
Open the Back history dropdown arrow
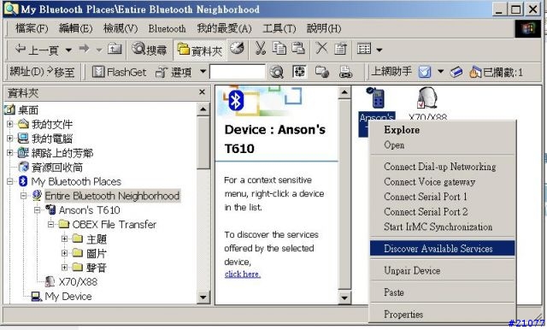68,50
